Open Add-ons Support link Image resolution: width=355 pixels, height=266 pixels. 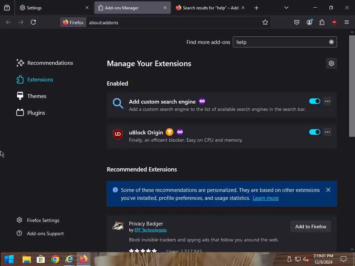(40, 233)
